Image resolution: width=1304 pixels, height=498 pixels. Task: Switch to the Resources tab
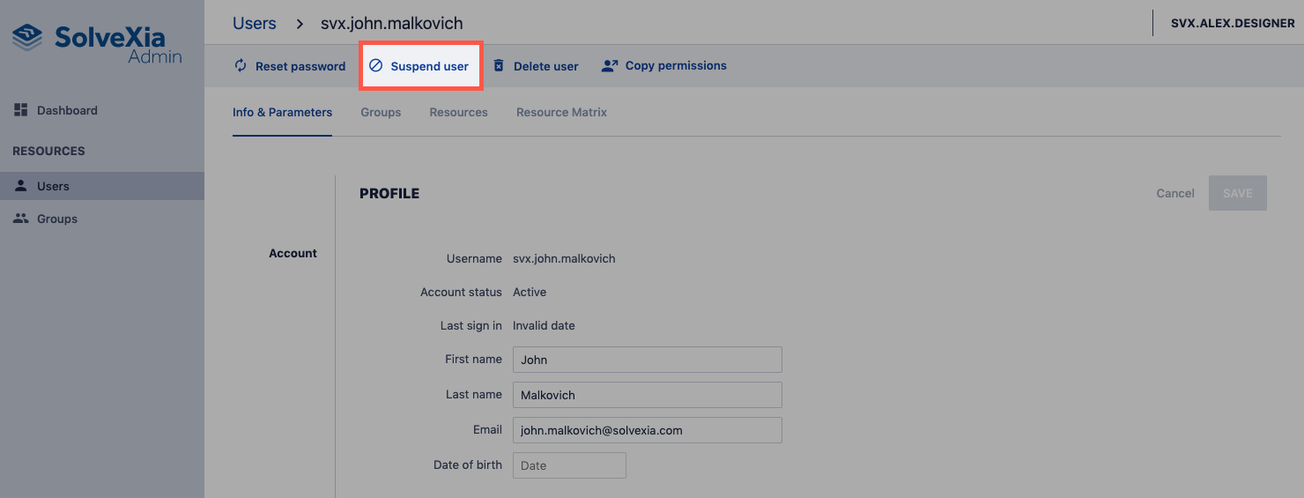pyautogui.click(x=458, y=113)
